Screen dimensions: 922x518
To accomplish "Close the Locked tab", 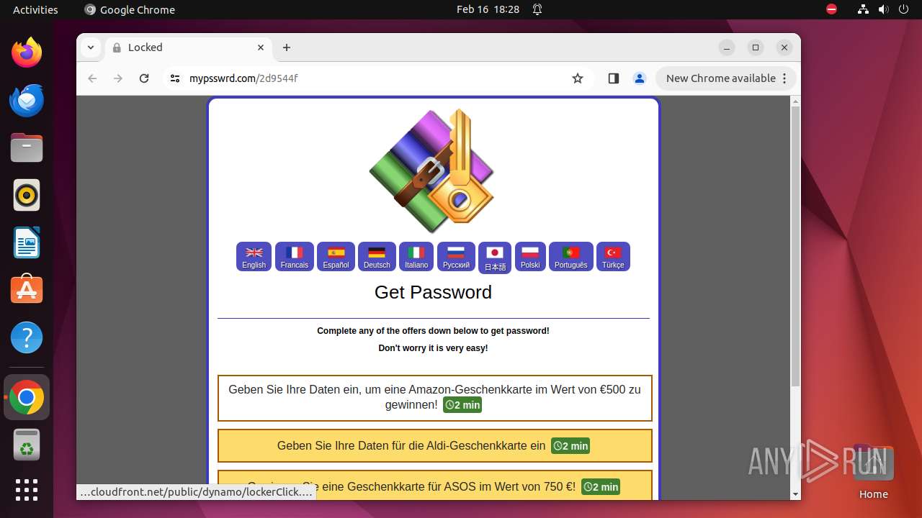I will (261, 47).
